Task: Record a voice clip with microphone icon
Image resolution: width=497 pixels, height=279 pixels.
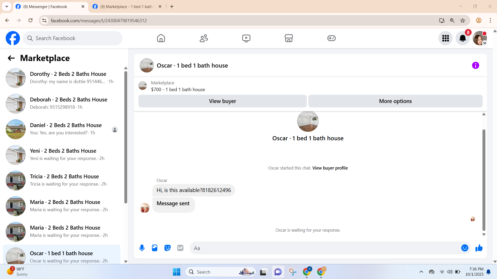Action: tap(142, 248)
